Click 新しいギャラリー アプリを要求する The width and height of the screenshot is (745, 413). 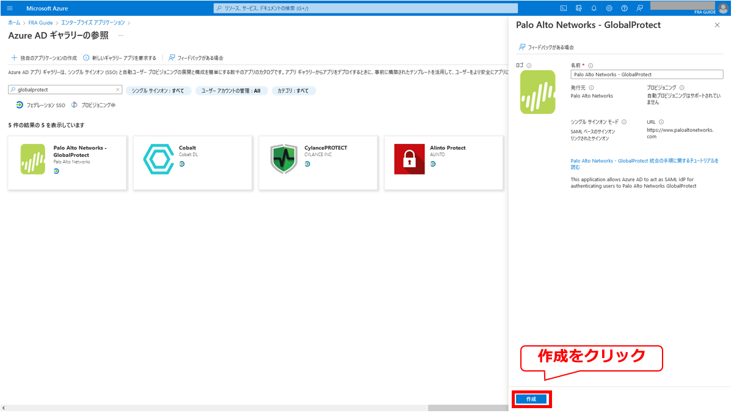[120, 58]
